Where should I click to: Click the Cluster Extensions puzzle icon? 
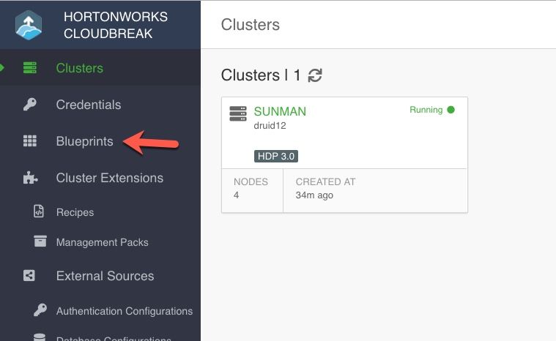pos(30,178)
